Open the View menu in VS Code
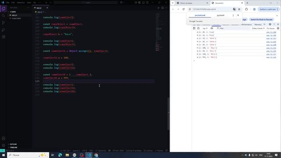 29,3
